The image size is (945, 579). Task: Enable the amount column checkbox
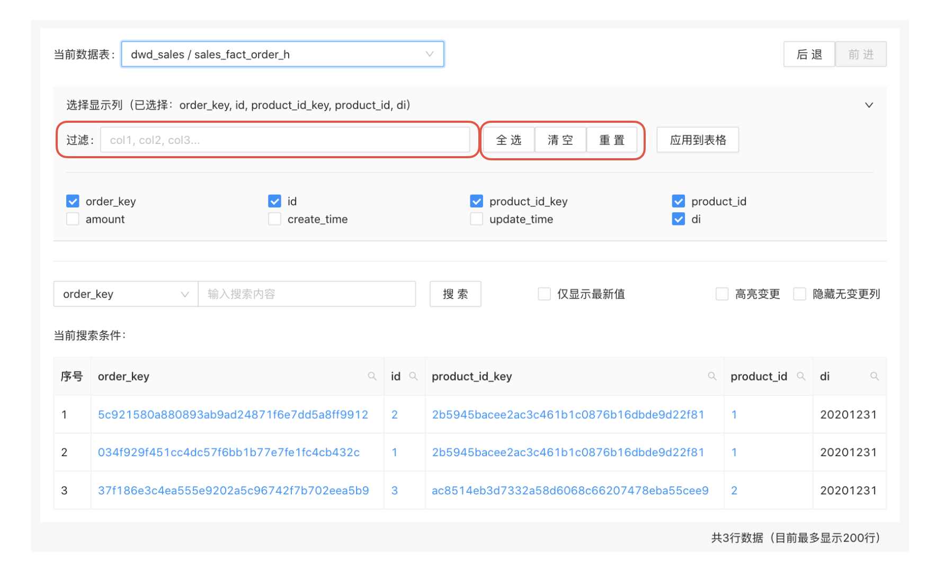[x=73, y=219]
